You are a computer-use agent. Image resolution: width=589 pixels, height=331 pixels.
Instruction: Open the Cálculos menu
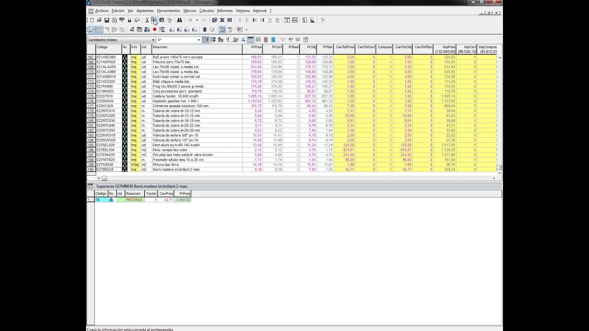[x=207, y=11]
